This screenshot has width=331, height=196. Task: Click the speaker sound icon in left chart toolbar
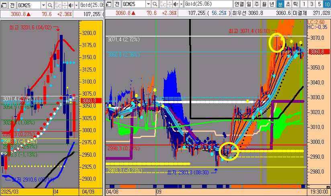71,5
